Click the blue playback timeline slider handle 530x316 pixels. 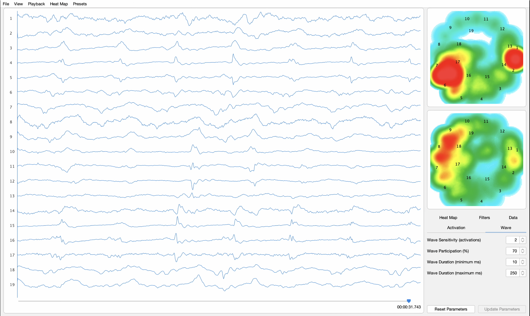pos(409,301)
